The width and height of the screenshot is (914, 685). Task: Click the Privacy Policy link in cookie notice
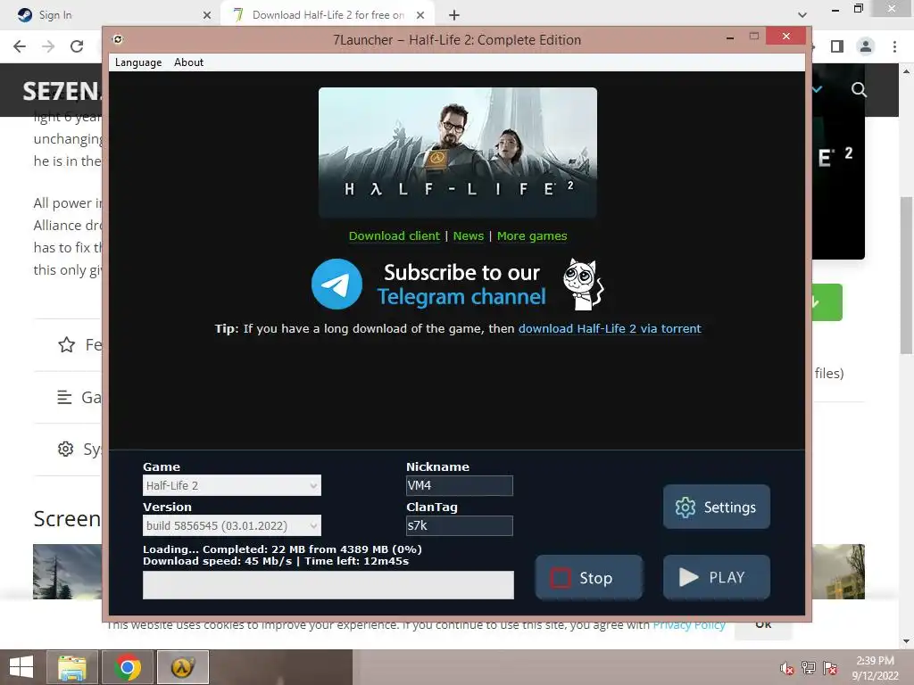(688, 625)
